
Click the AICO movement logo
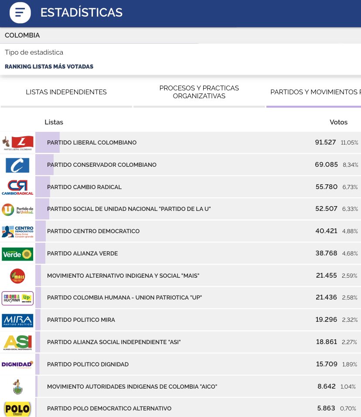coord(17,387)
